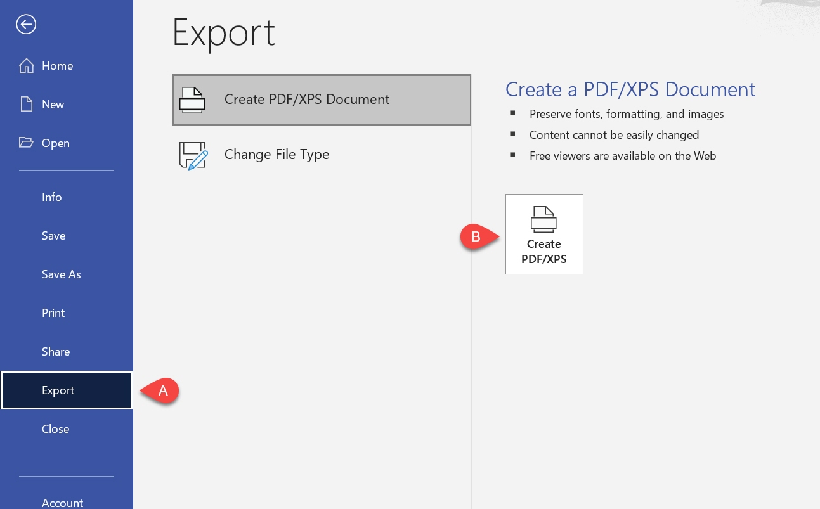Click the Change File Type pencil icon
This screenshot has height=509, width=820.
(193, 155)
